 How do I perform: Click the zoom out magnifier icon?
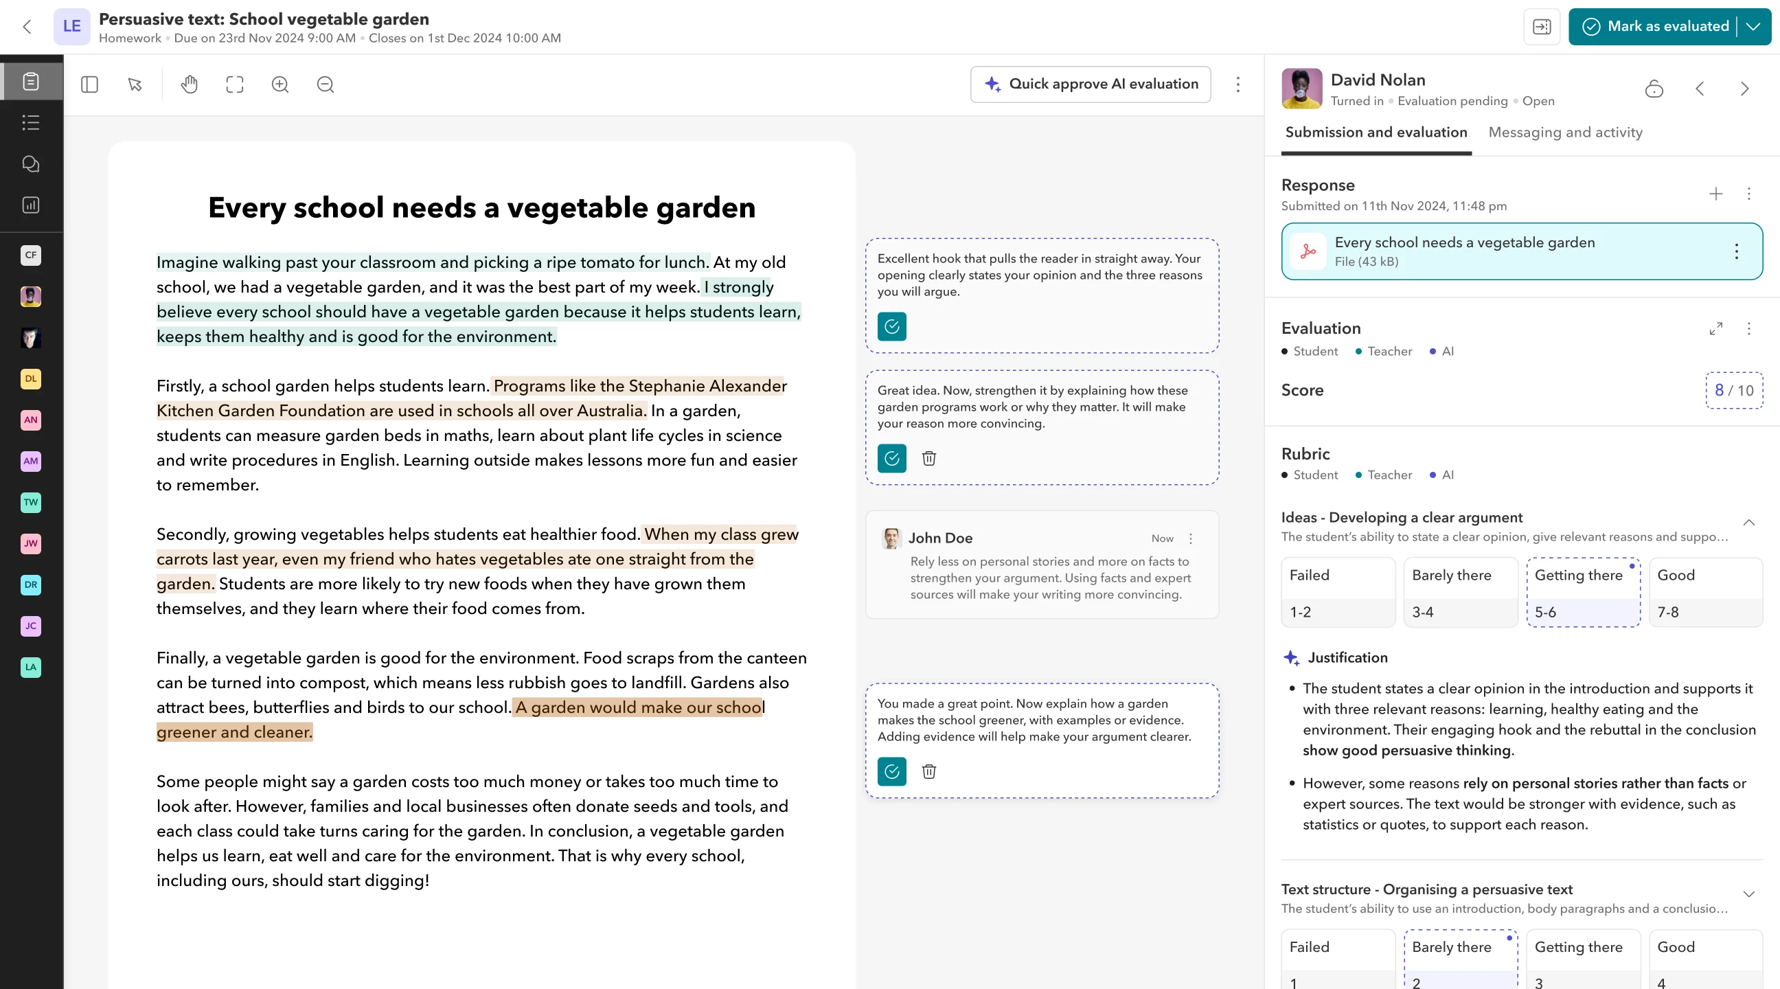click(x=326, y=84)
